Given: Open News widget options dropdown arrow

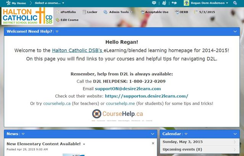Looking at the screenshot, I should click(23, 134).
